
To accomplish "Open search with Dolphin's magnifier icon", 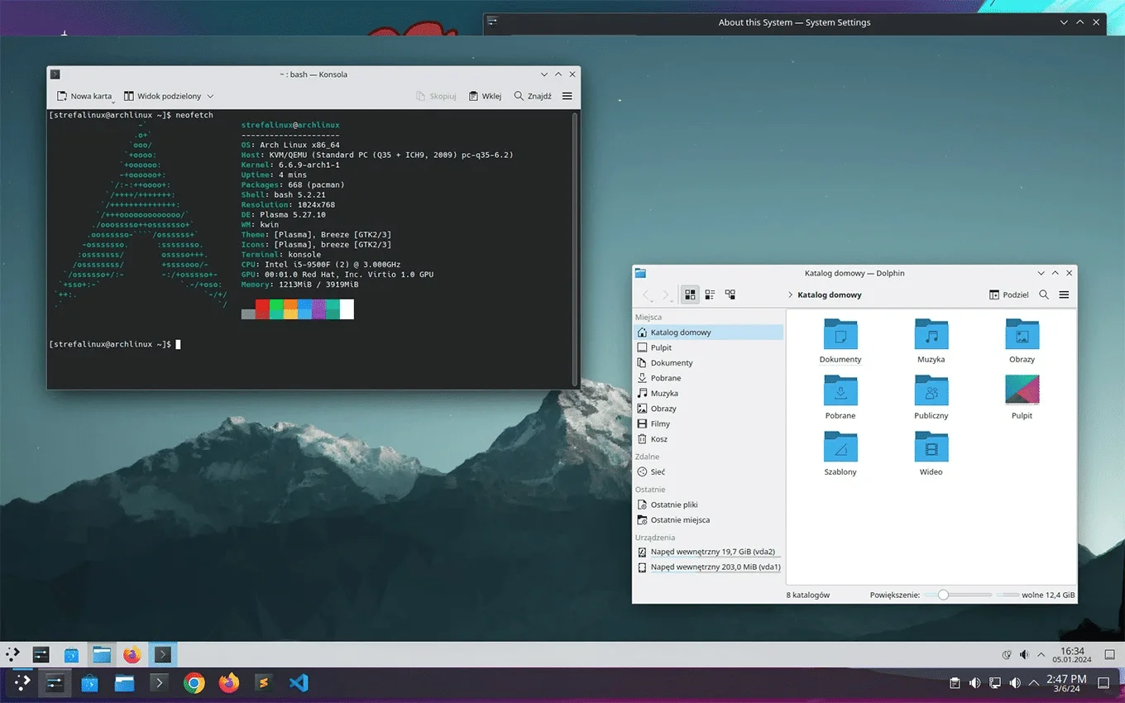I will [x=1044, y=294].
